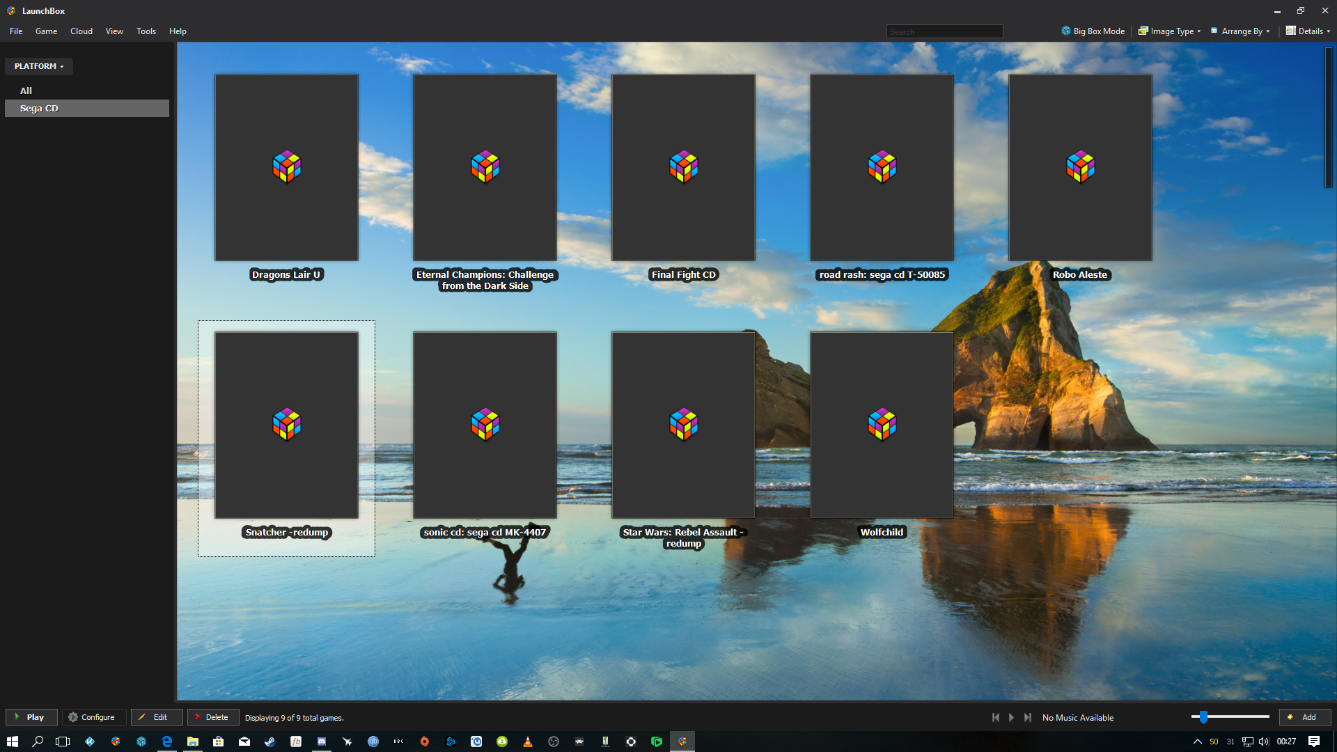The width and height of the screenshot is (1337, 752).
Task: Open the File menu
Action: [16, 31]
